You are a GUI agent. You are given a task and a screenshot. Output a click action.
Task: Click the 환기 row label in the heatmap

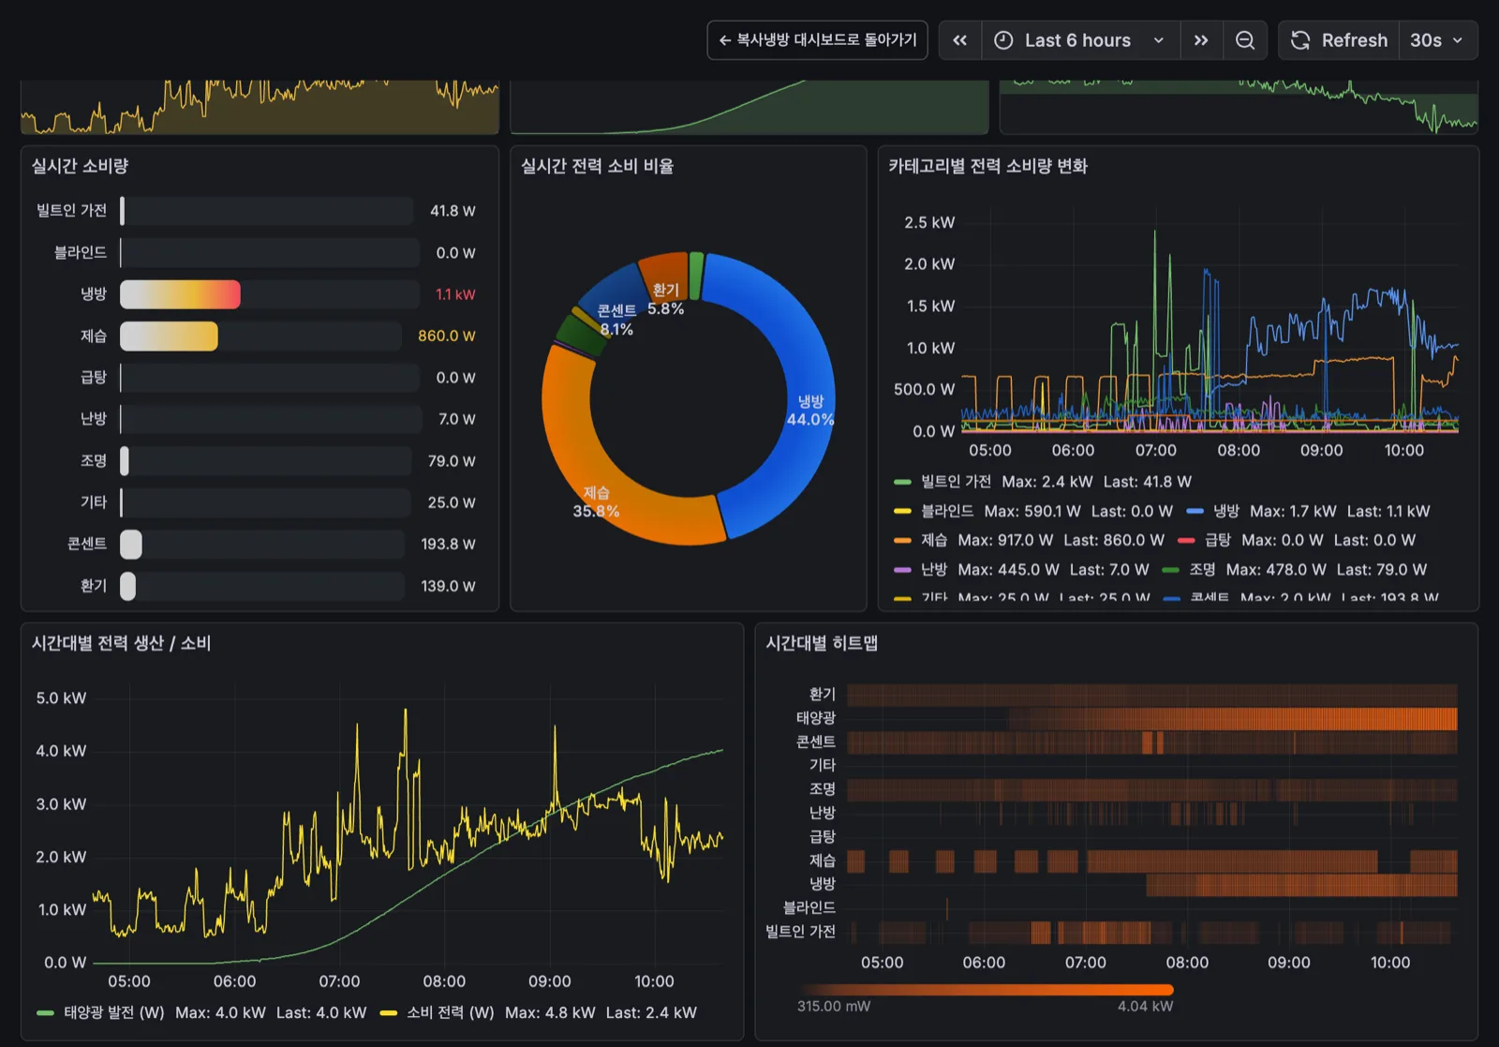(823, 694)
